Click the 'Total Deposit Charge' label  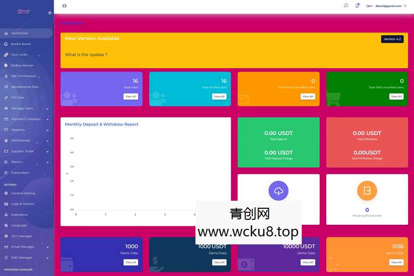click(x=279, y=159)
